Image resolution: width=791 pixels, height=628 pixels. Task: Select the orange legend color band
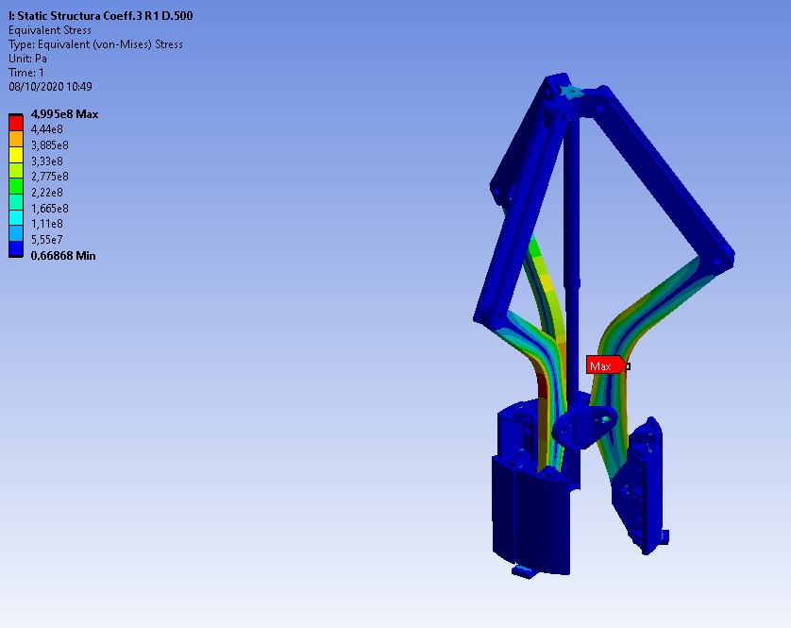tap(16, 139)
